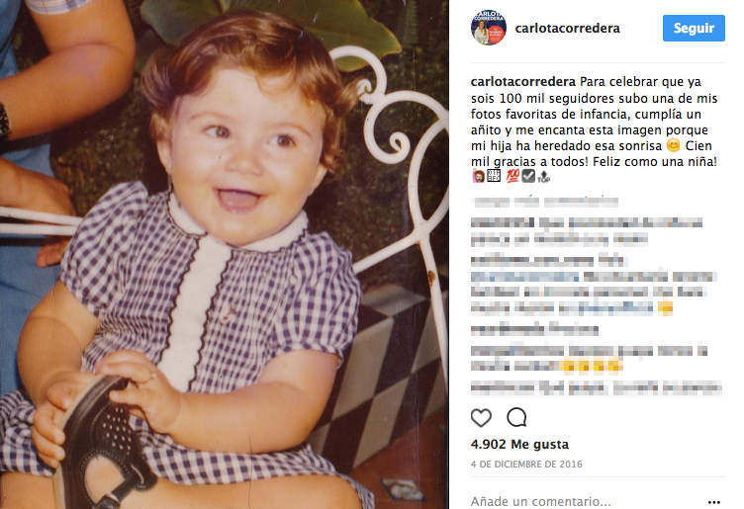Click the TOP arrow emoji in caption
The width and height of the screenshot is (744, 509).
[x=544, y=177]
